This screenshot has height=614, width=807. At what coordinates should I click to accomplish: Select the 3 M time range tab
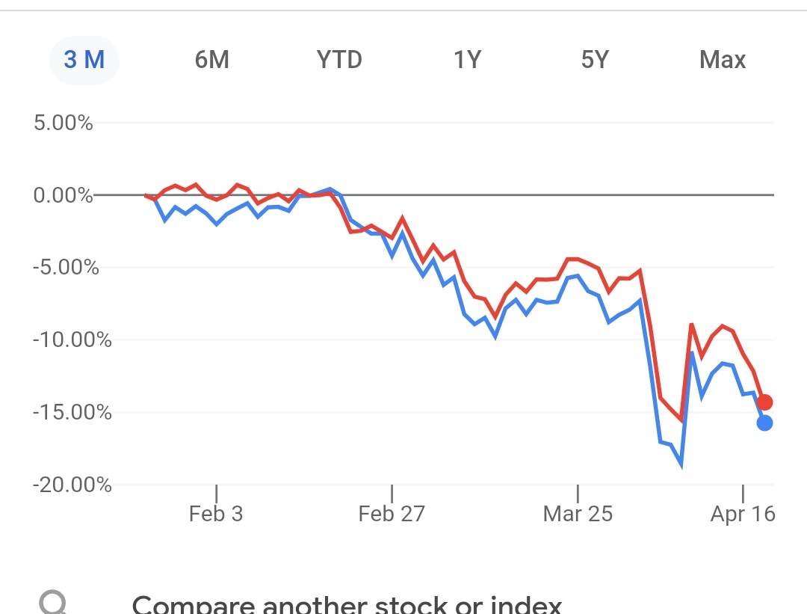[84, 60]
